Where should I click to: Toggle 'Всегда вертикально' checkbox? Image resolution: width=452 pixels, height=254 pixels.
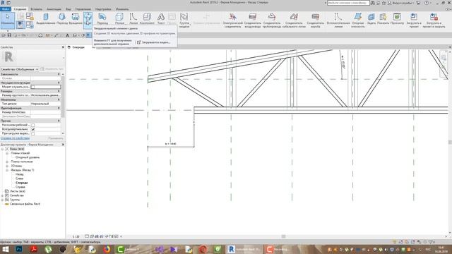(x=32, y=129)
